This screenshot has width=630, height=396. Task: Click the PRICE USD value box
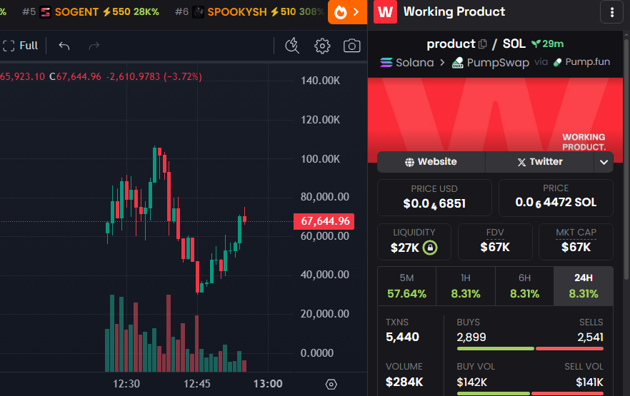(434, 198)
